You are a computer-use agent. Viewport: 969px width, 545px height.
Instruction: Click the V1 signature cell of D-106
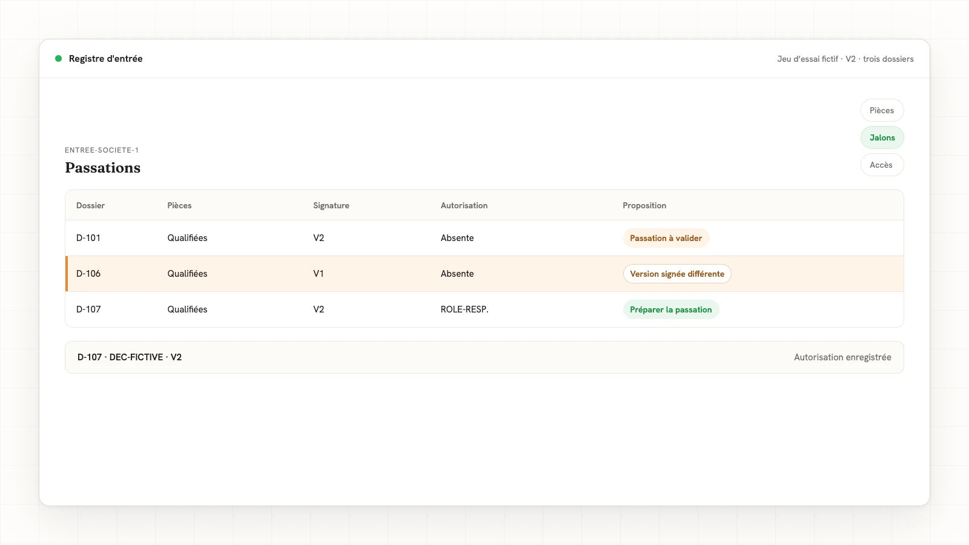point(319,274)
